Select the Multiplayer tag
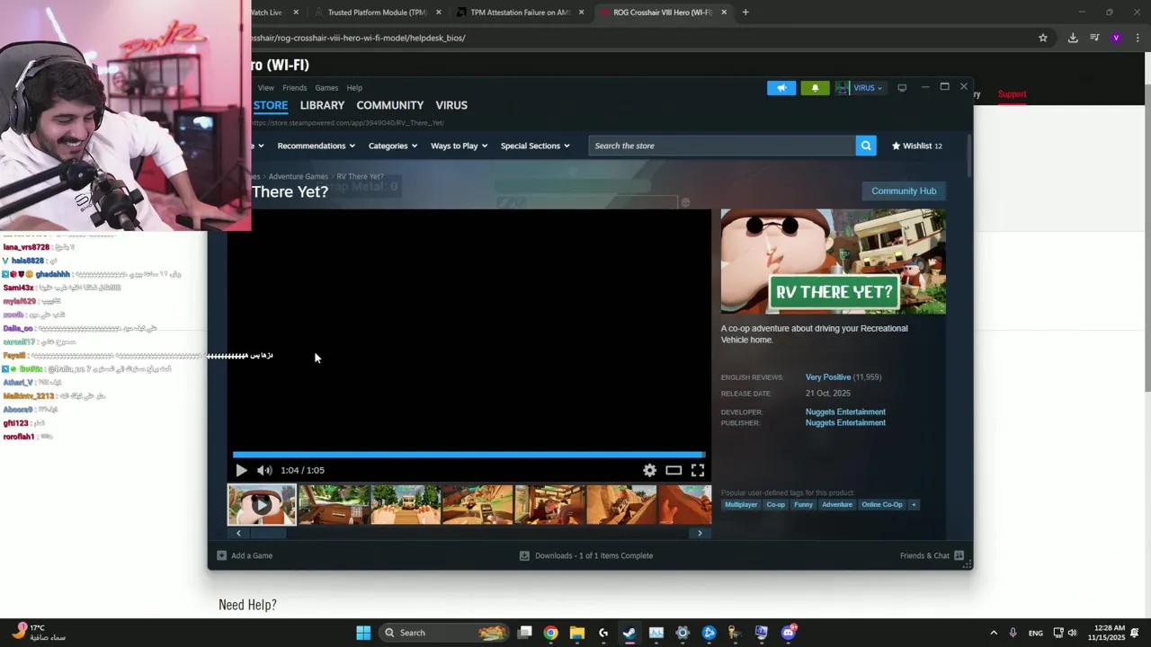 pyautogui.click(x=741, y=505)
